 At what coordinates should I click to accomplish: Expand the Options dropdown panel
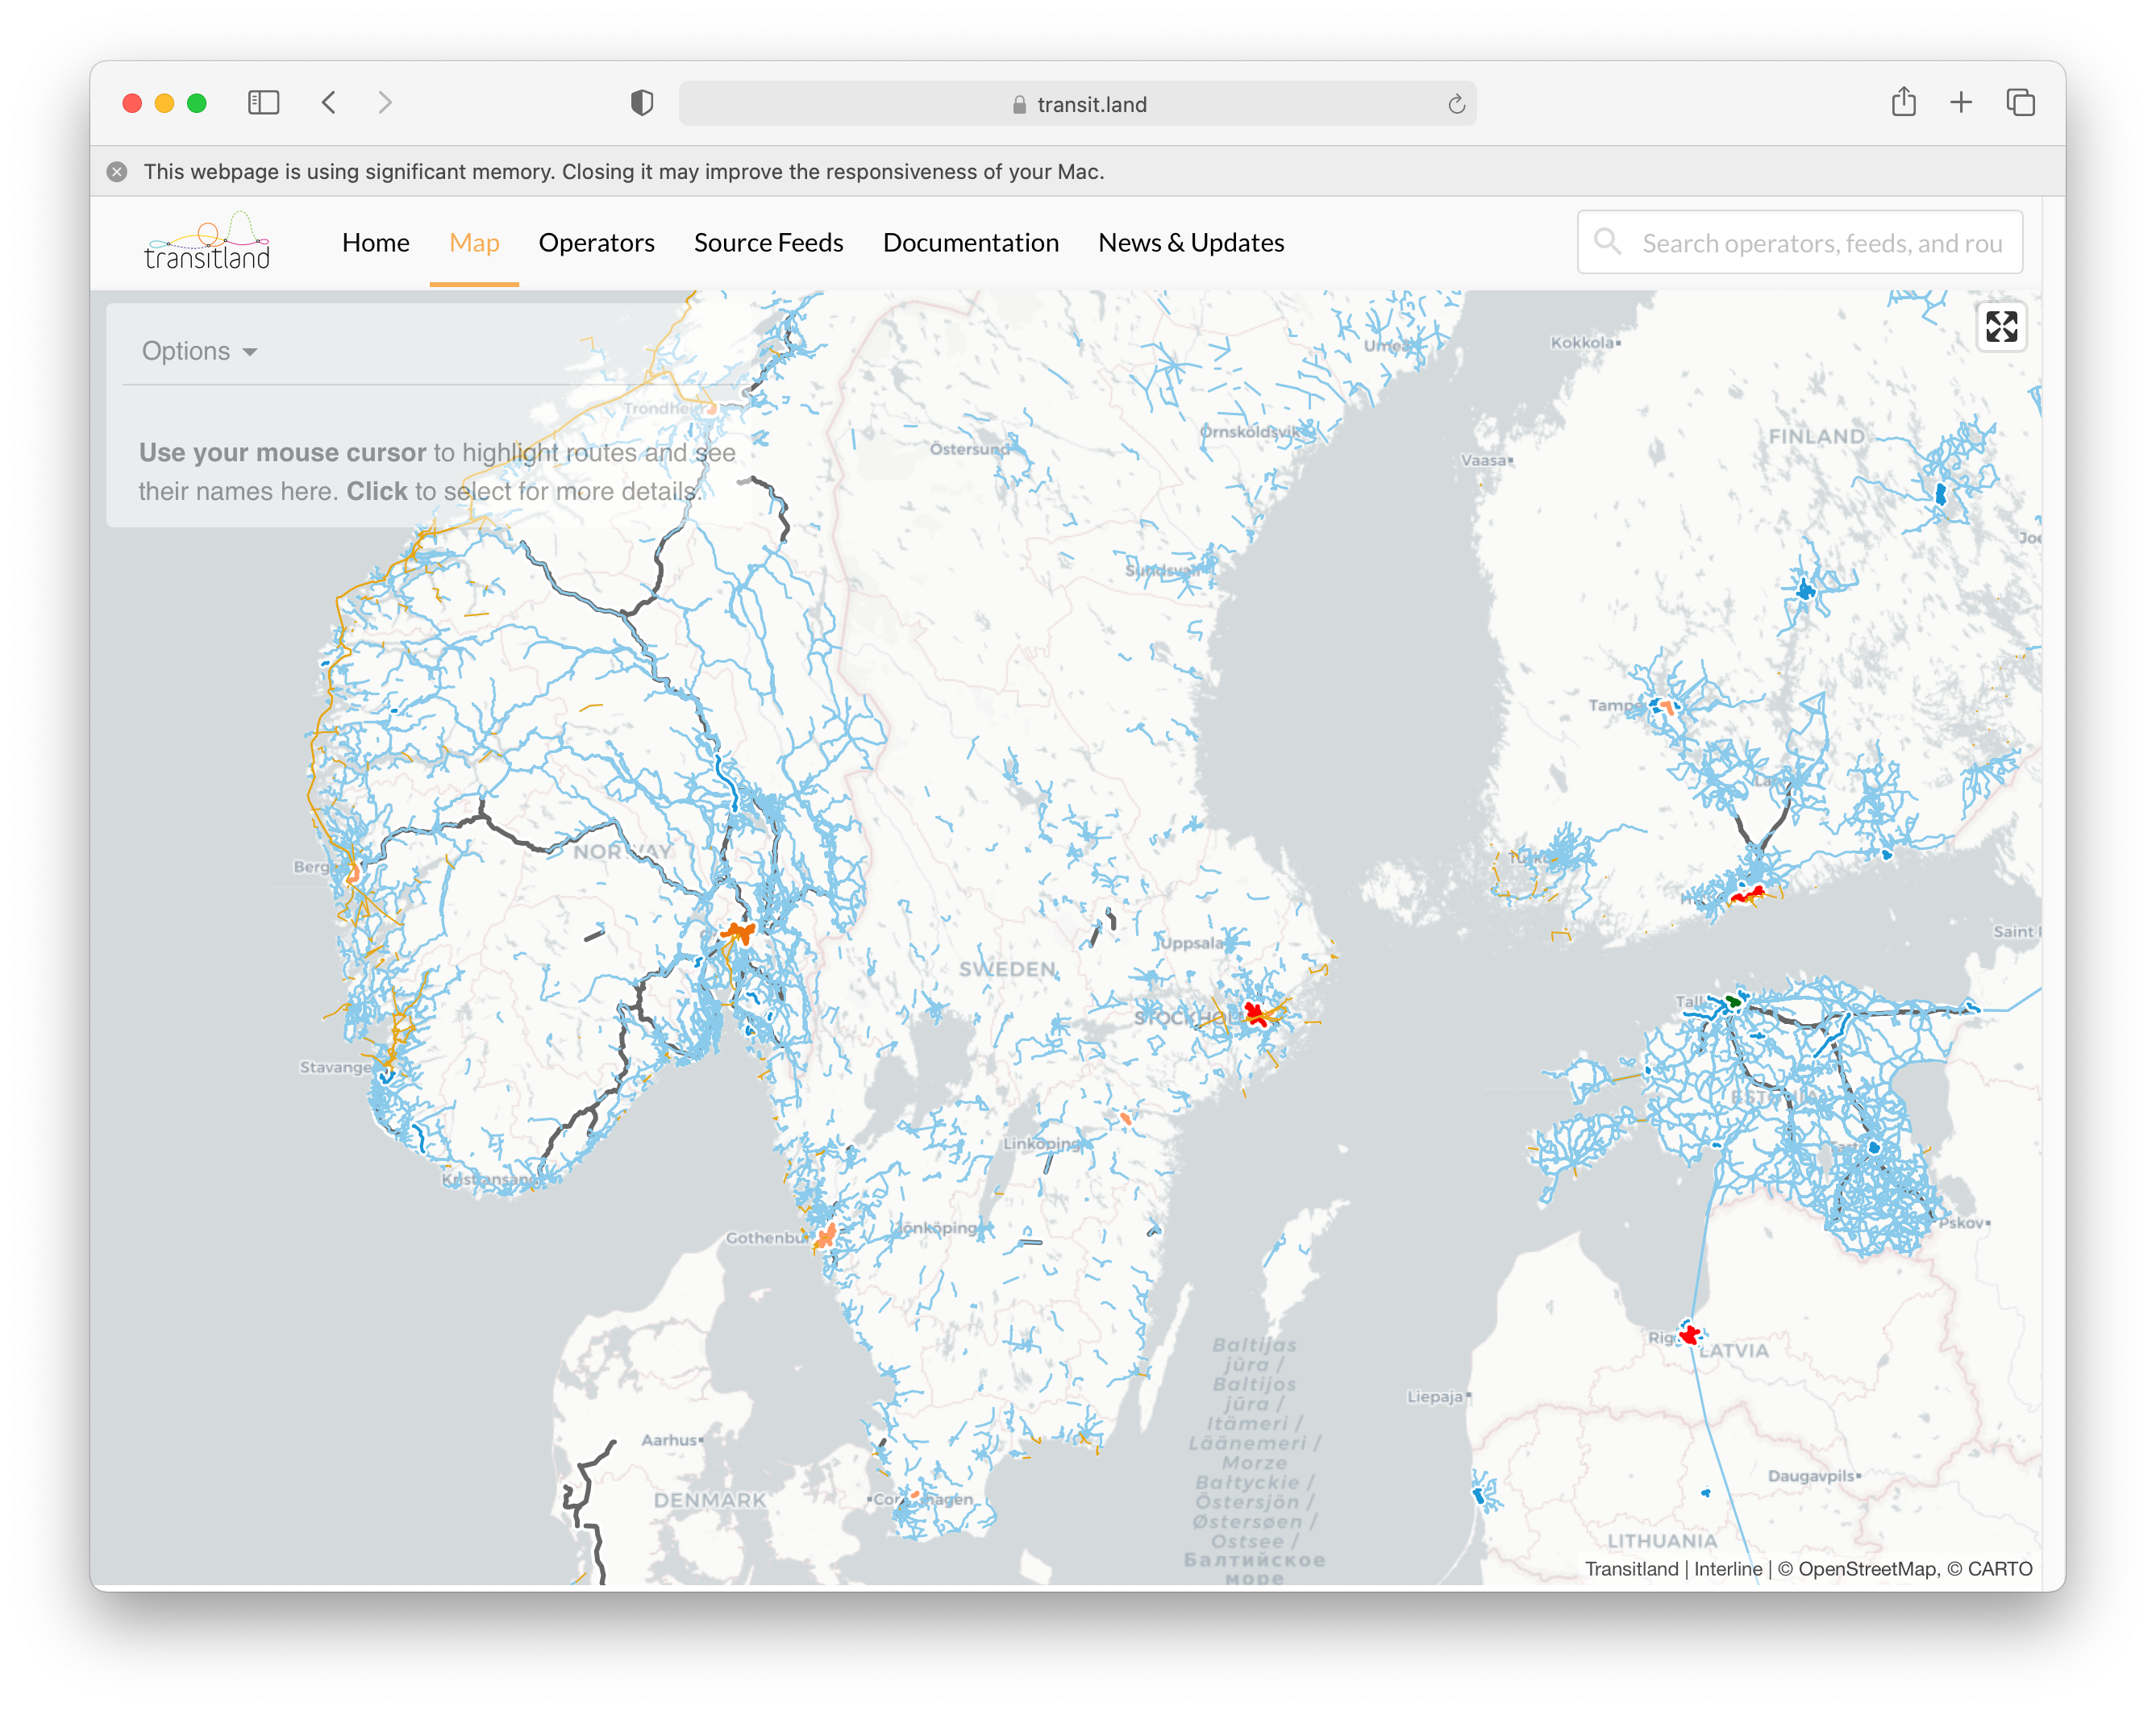coord(199,351)
